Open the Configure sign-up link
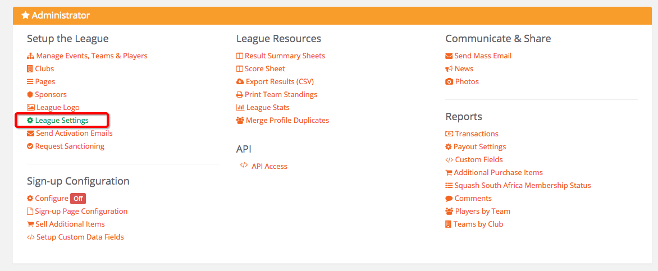The height and width of the screenshot is (271, 658). point(52,199)
